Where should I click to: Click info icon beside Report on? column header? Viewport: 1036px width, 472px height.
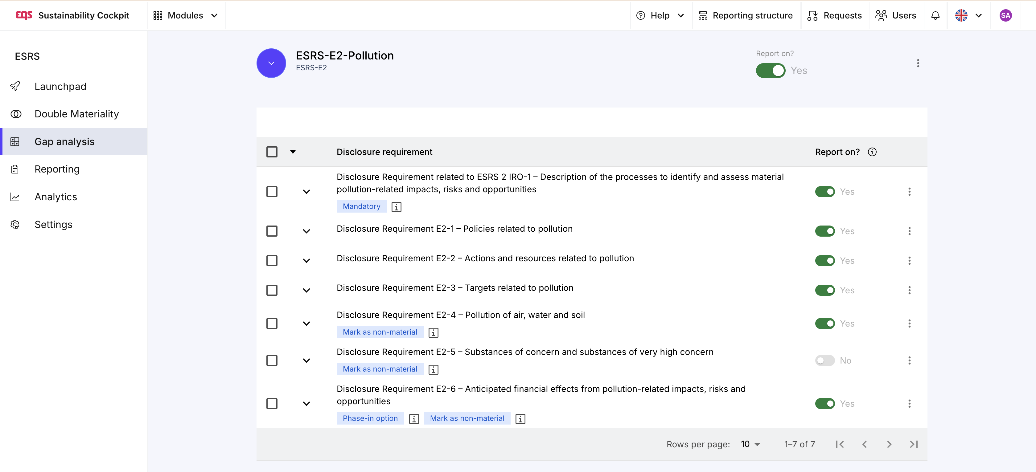(x=872, y=152)
